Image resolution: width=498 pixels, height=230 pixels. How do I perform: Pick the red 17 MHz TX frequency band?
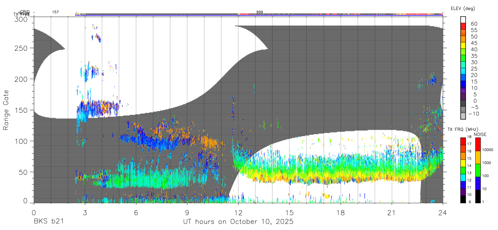[x=464, y=141]
